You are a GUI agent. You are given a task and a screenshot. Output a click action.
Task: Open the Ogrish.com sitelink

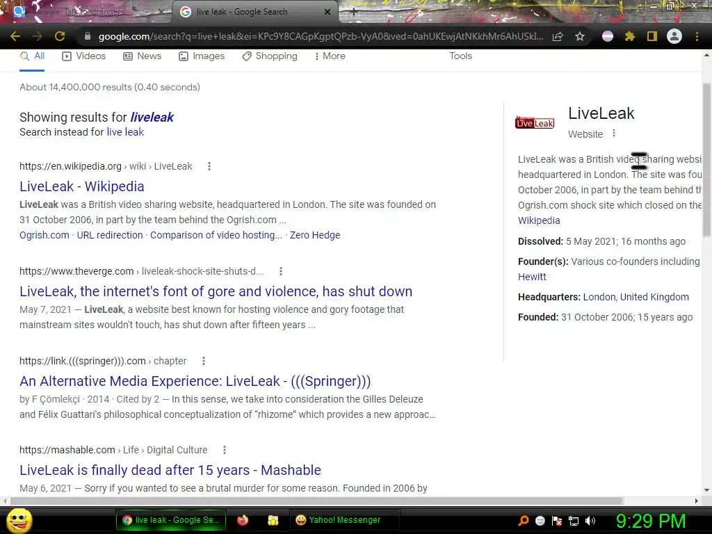44,235
